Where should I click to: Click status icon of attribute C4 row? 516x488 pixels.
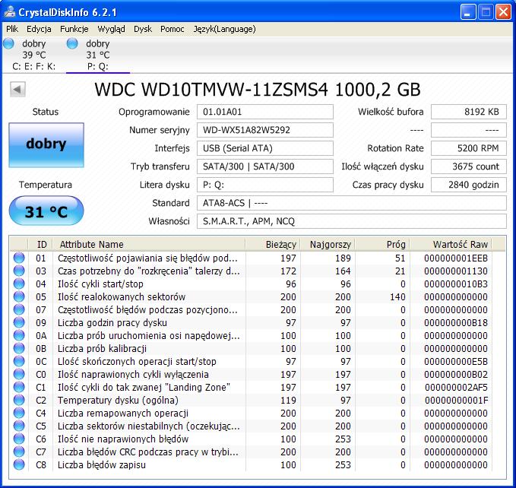(19, 413)
